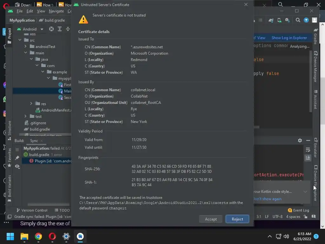Click the Collapse All icon in Project panel
This screenshot has width=325, height=244.
(x=68, y=29)
